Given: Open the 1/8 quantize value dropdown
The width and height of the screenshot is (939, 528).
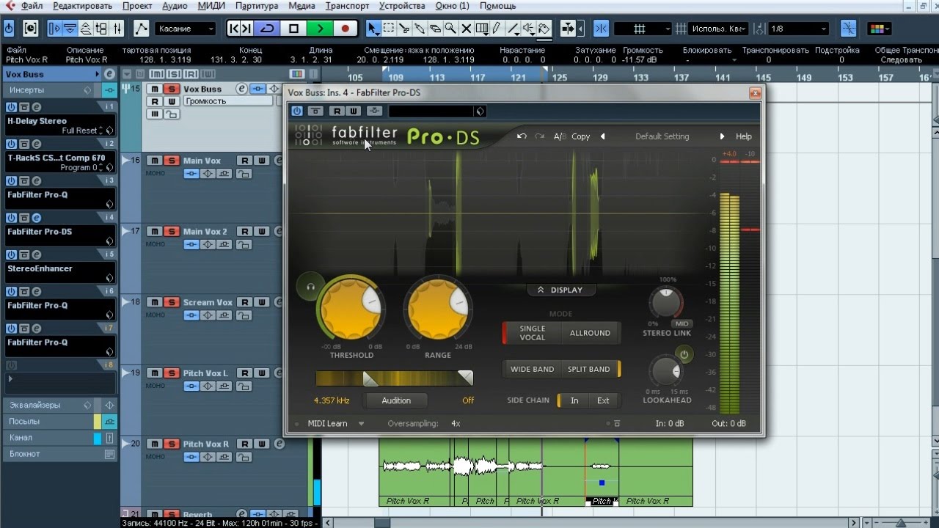Looking at the screenshot, I should [x=798, y=29].
